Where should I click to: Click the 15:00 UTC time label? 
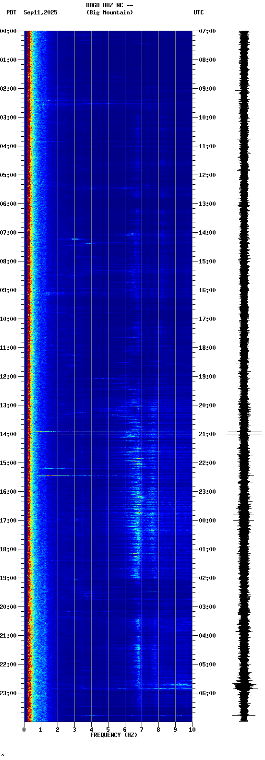(207, 261)
